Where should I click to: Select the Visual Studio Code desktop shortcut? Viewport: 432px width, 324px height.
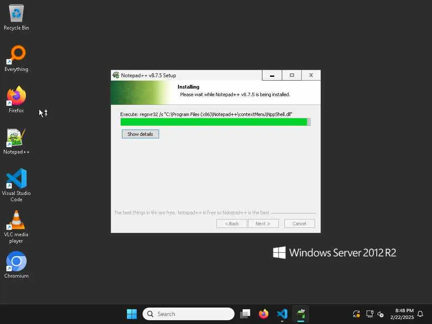coord(16,185)
